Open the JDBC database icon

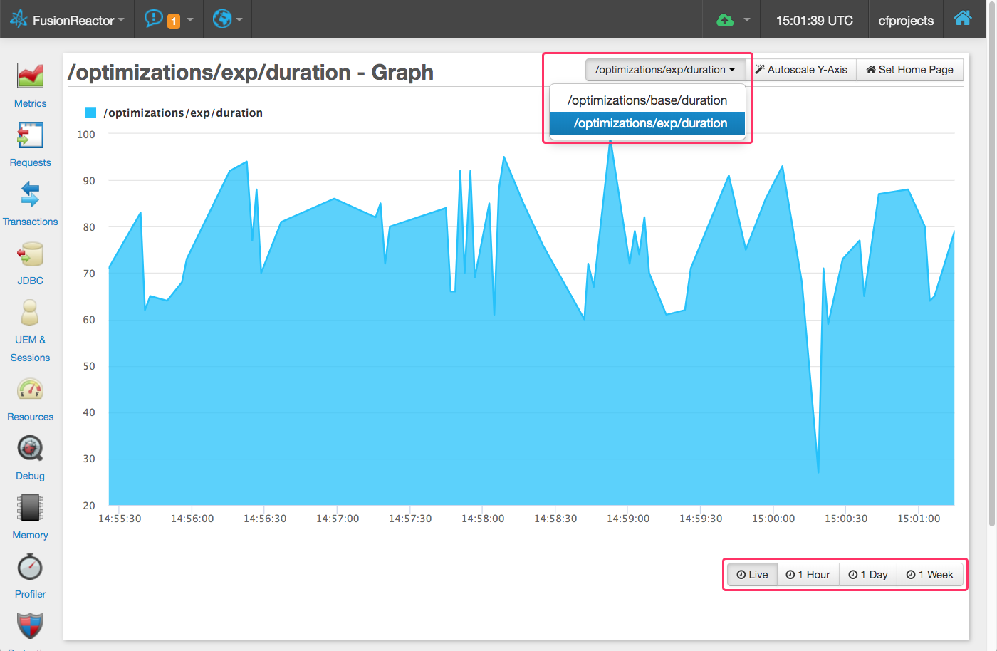[30, 254]
